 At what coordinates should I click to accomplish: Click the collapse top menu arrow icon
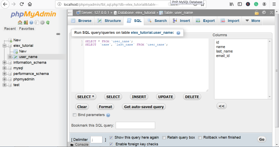[x=271, y=13]
